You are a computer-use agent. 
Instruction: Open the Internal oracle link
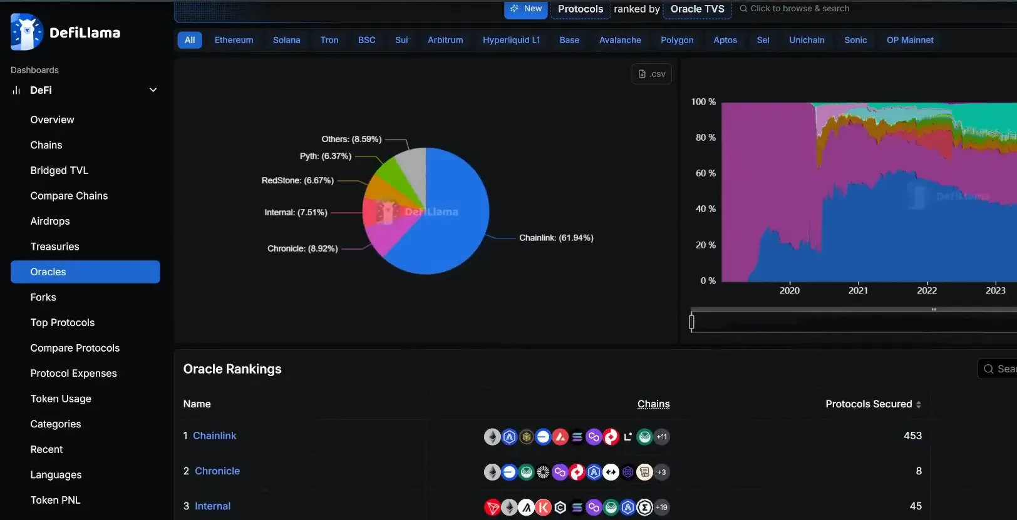coord(212,506)
